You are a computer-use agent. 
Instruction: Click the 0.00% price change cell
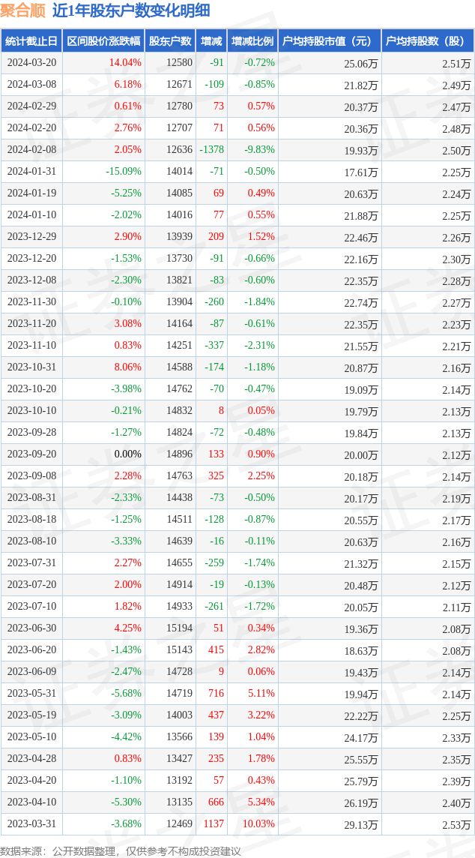(x=127, y=454)
